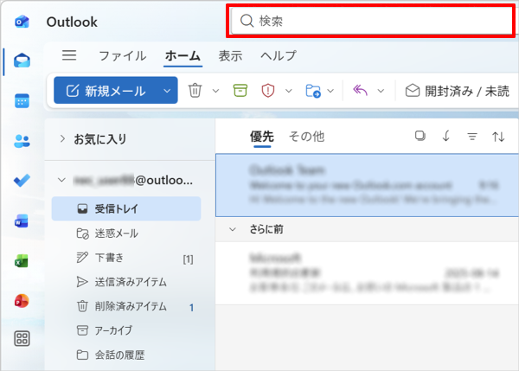Launch Excel from the sidebar

(x=22, y=261)
